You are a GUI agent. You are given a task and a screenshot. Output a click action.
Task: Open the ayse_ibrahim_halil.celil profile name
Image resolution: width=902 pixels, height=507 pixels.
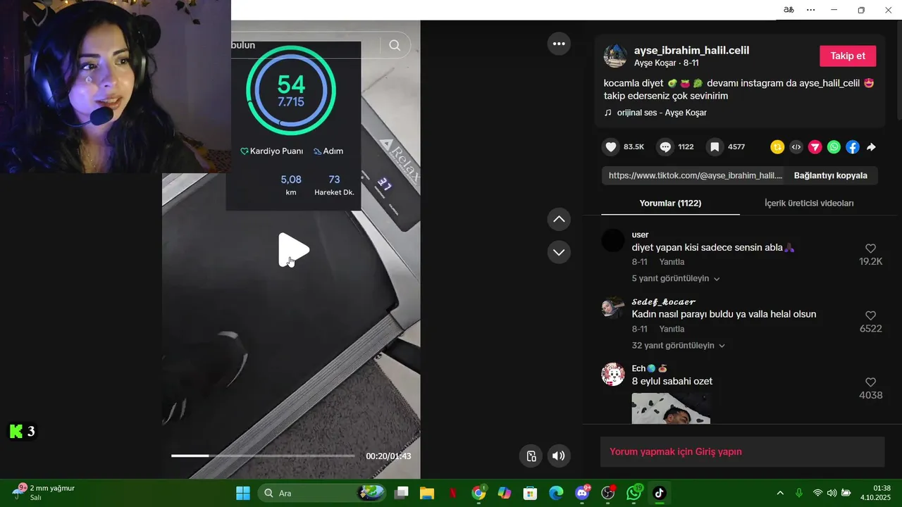(x=691, y=50)
